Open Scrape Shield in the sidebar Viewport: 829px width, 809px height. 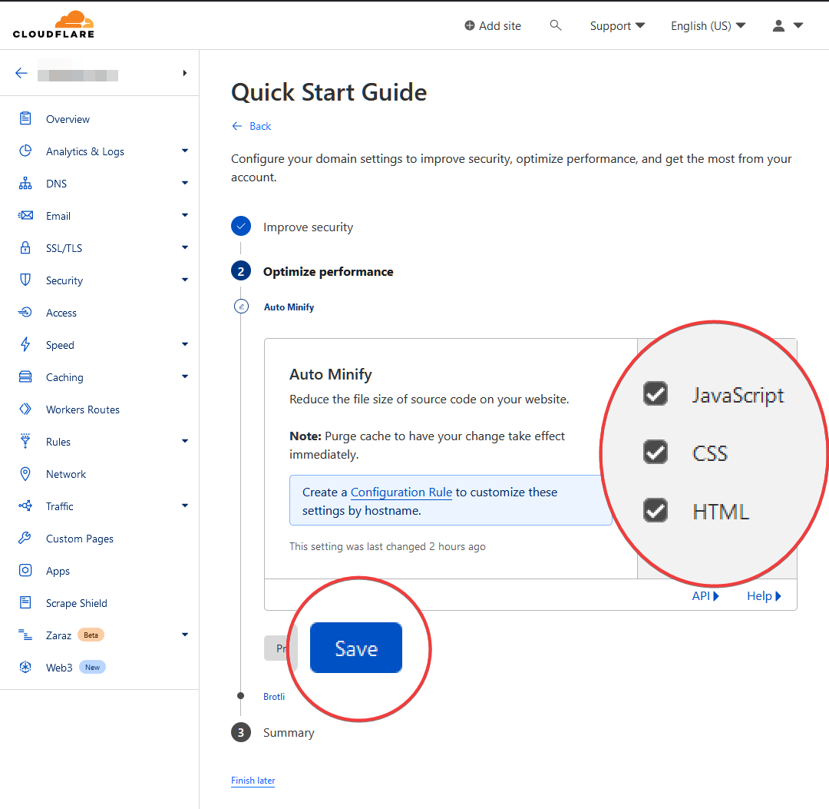point(76,603)
